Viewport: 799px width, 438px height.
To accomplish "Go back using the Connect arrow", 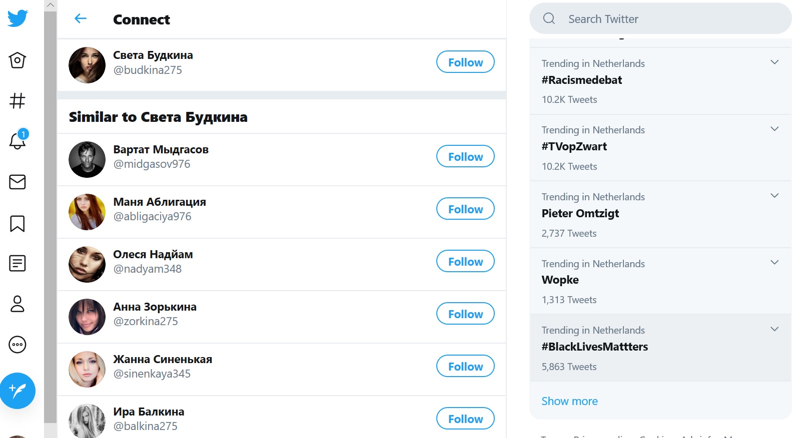I will click(81, 19).
